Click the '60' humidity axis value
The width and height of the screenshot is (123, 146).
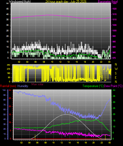pos(4,110)
